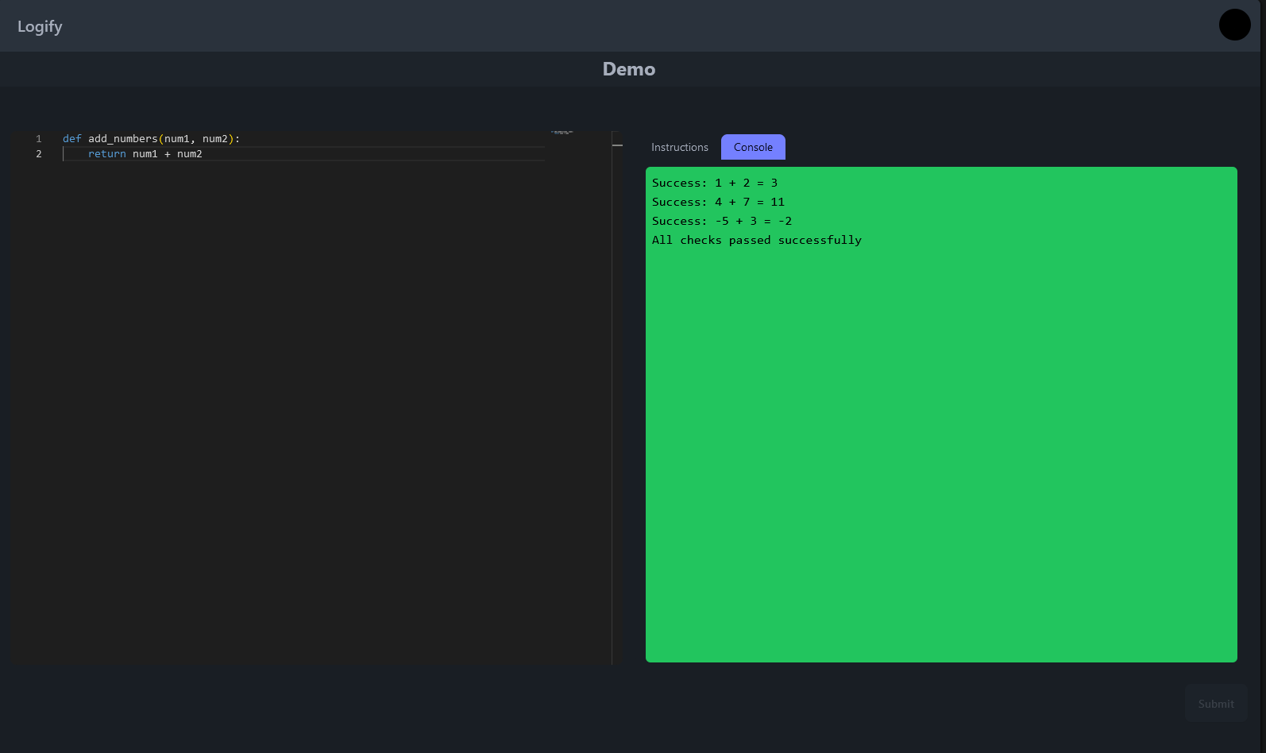Click the Demo page heading
This screenshot has height=753, width=1266.
click(x=629, y=69)
